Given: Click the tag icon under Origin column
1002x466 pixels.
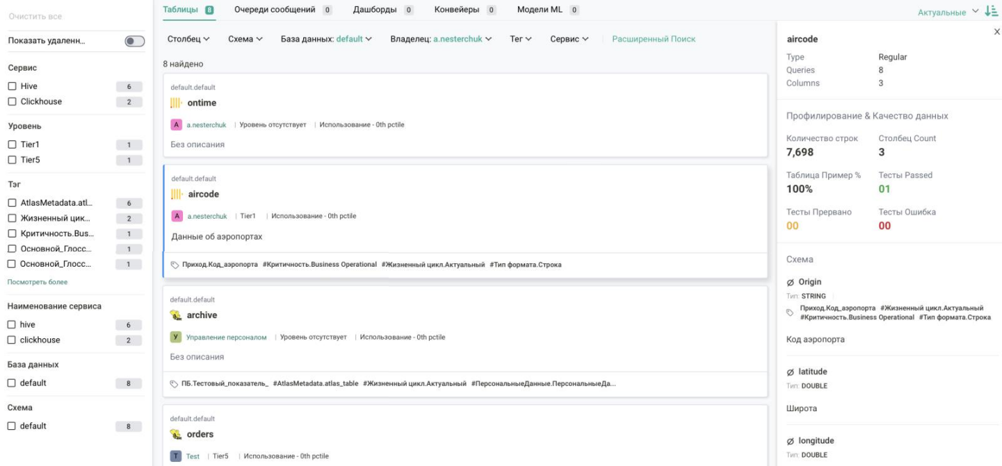Looking at the screenshot, I should [790, 313].
